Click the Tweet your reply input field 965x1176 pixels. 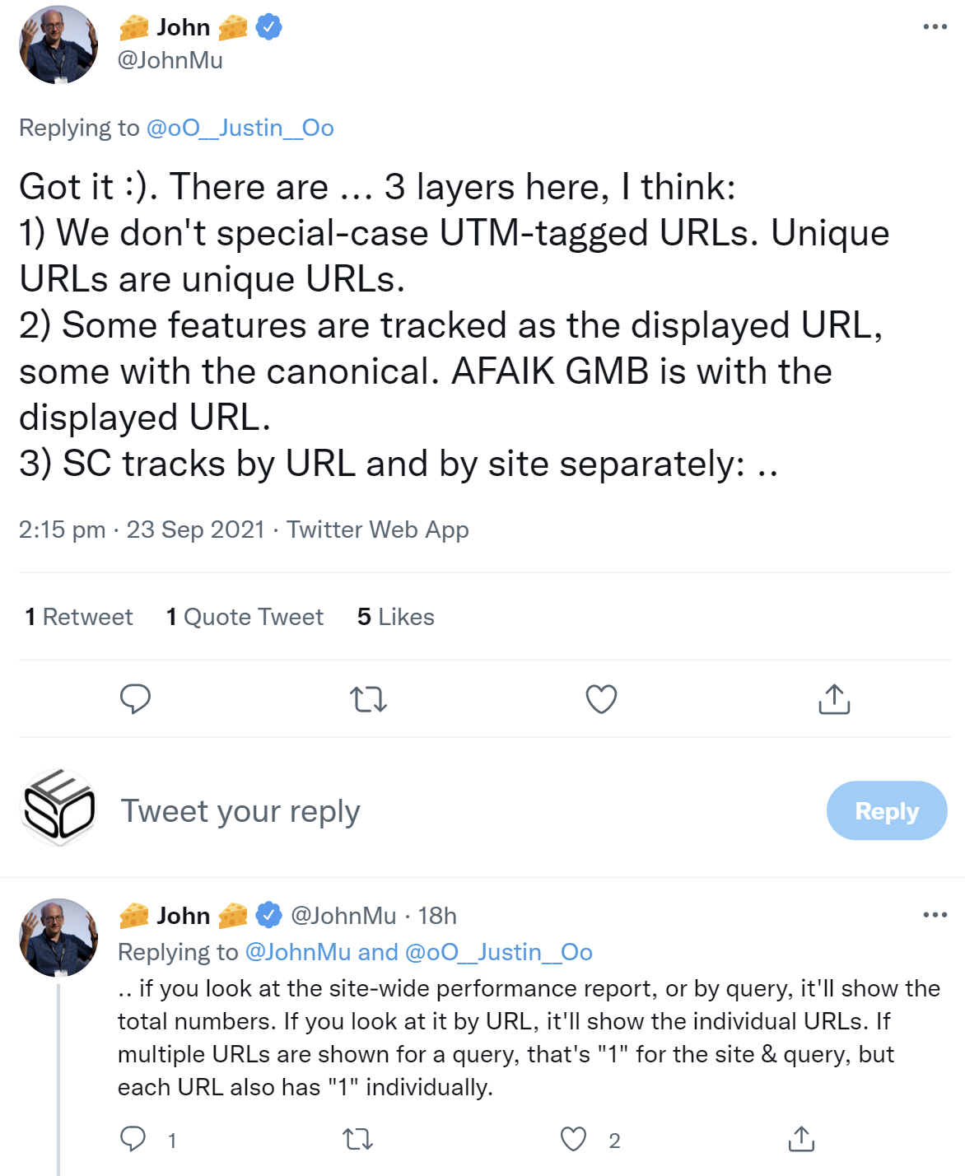tap(240, 810)
